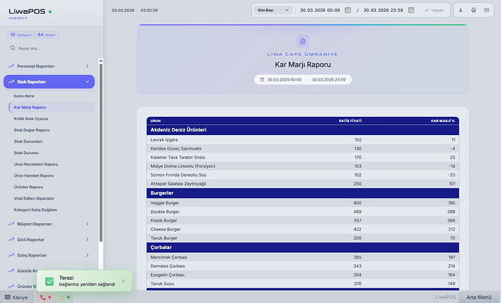The image size is (501, 303).
Task: Open start date calendar picker icon
Action: [348, 10]
